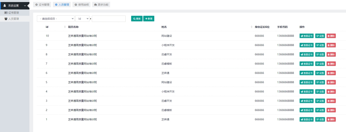Viewport: 346px width, 132px height.
Task: Open 设置 for row id 9
Action: point(320,45)
